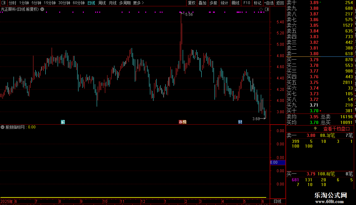
Task: Click the lightning icon beside 查看千档盘口
Action: [315, 129]
